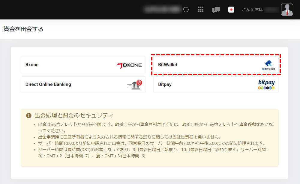The height and width of the screenshot is (184, 300).
Task: Click the bitwallet logo
Action: pyautogui.click(x=268, y=65)
